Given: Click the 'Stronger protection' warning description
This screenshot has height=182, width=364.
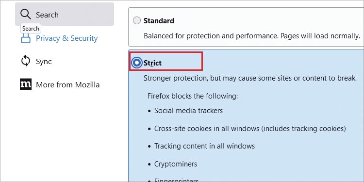Looking at the screenshot, I should (250, 78).
